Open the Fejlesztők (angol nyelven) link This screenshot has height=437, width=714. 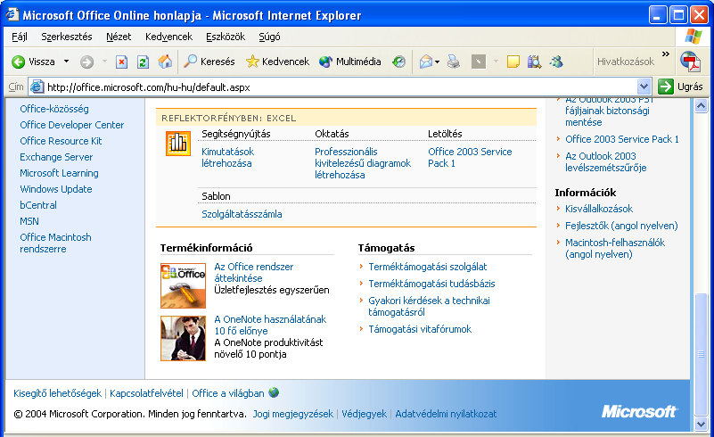click(x=621, y=226)
